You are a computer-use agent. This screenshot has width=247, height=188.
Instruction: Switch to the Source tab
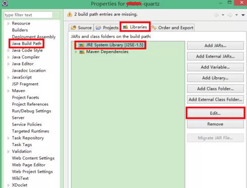81,28
